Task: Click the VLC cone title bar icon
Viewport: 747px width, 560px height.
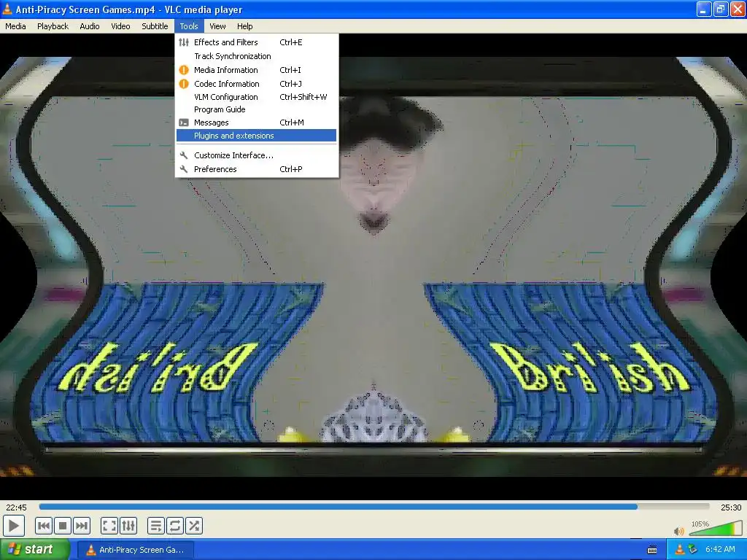Action: pos(7,9)
